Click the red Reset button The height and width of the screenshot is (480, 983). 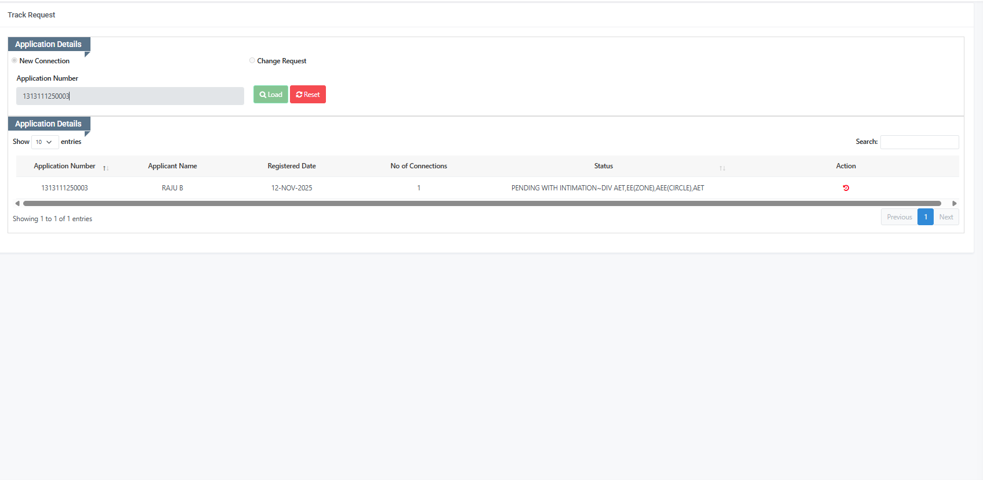point(308,95)
